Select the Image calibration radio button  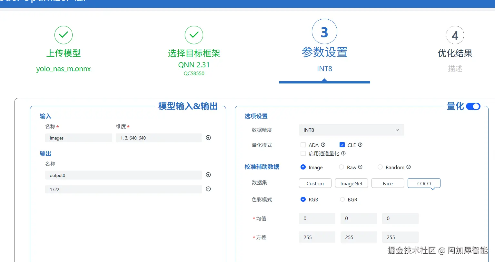(x=303, y=167)
